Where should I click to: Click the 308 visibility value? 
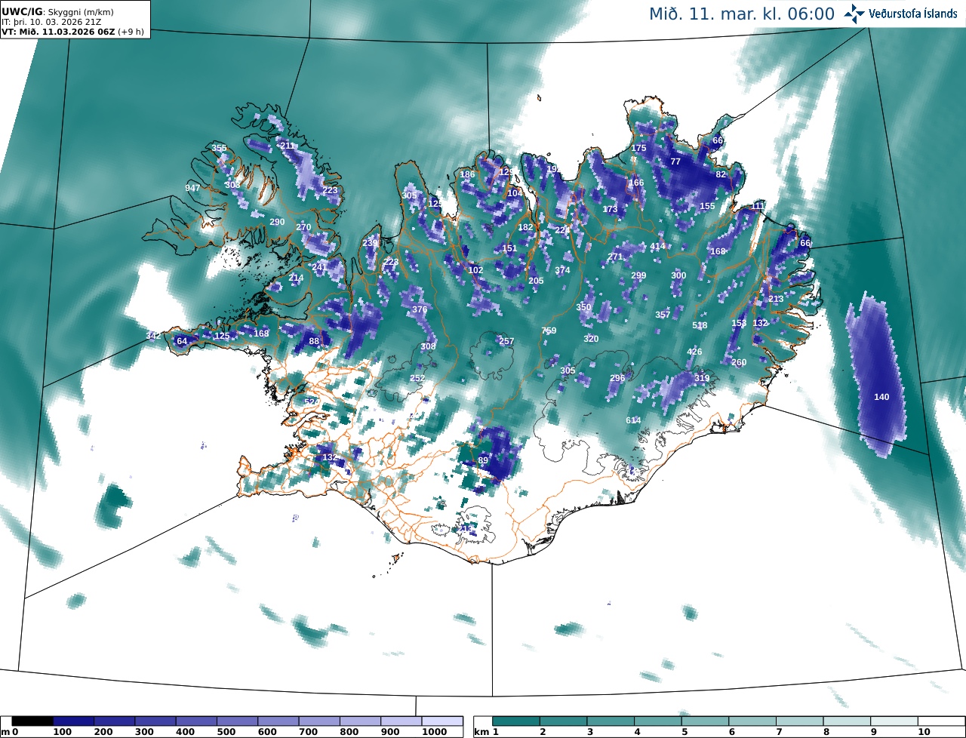point(428,346)
